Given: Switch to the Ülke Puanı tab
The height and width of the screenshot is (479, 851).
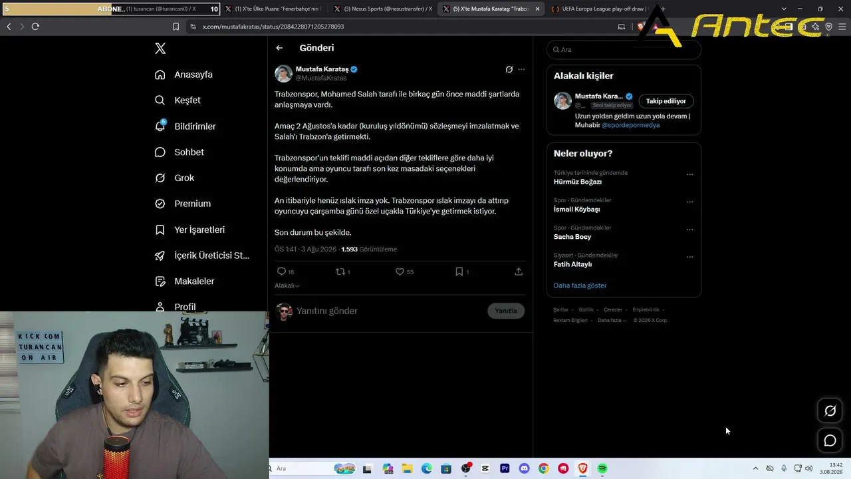Looking at the screenshot, I should click(273, 9).
